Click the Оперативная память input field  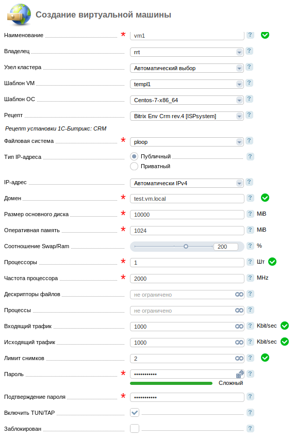[x=187, y=231]
